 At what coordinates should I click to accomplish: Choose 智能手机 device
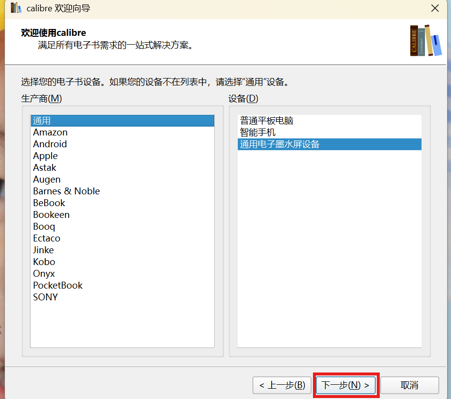coord(330,133)
